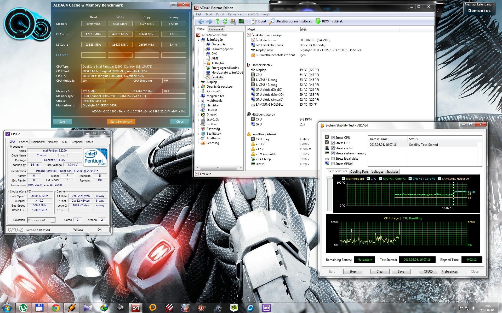Screen dimensions: 502x313
Task: Save the cache benchmark results
Action: click(x=62, y=122)
